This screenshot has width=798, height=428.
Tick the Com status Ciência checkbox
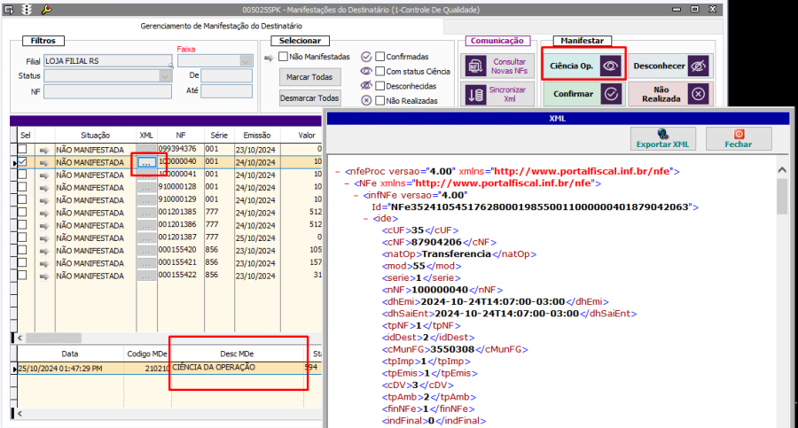coord(380,71)
